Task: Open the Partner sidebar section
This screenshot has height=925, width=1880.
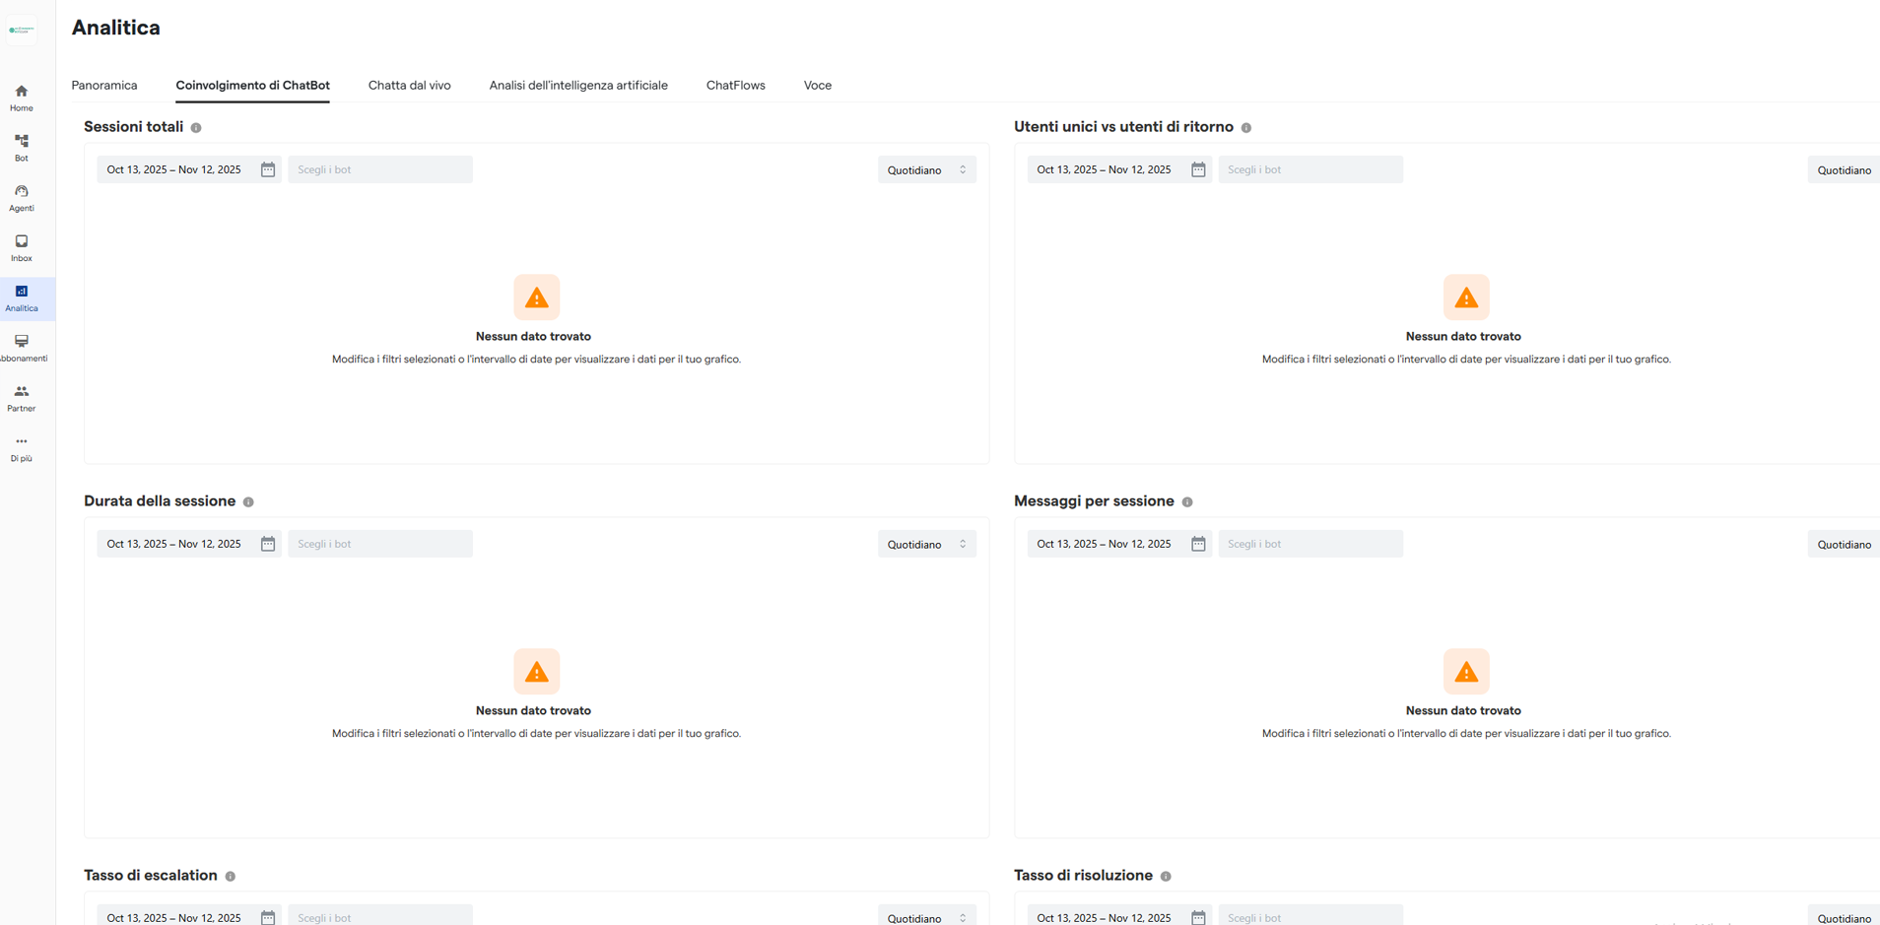Action: [21, 397]
